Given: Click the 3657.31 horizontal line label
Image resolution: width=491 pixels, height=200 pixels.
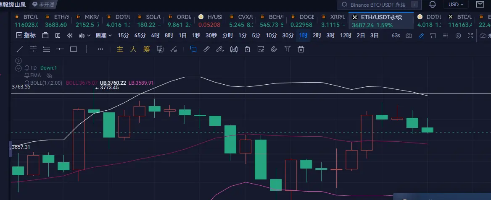Looking at the screenshot, I should click(x=21, y=147).
